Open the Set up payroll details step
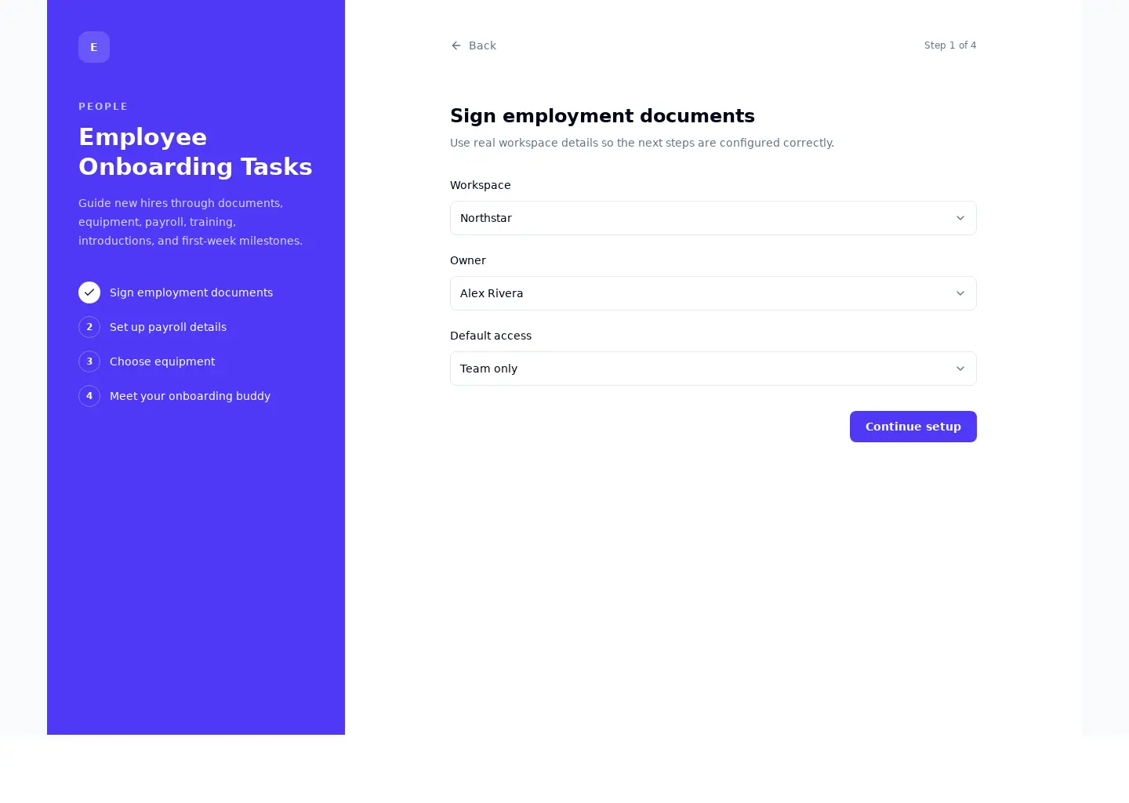The width and height of the screenshot is (1129, 803). click(168, 327)
